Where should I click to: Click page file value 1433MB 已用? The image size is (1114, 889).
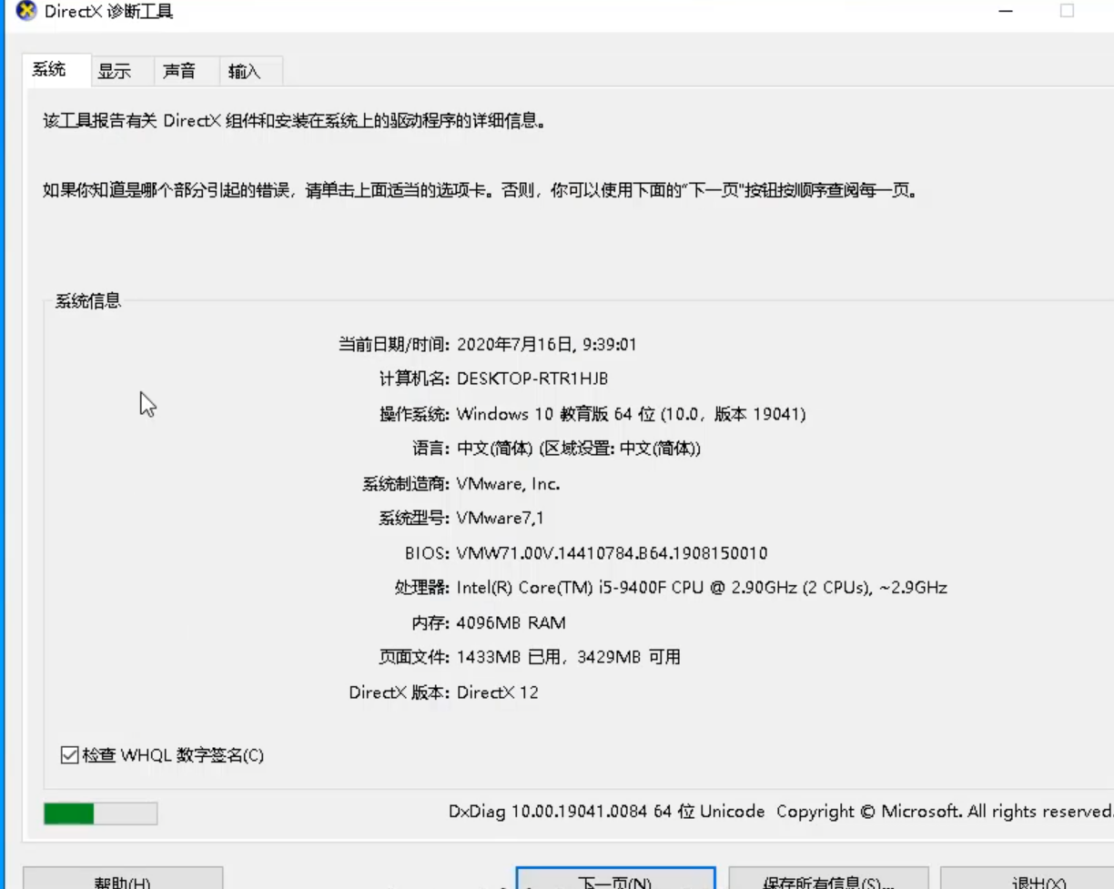point(568,658)
